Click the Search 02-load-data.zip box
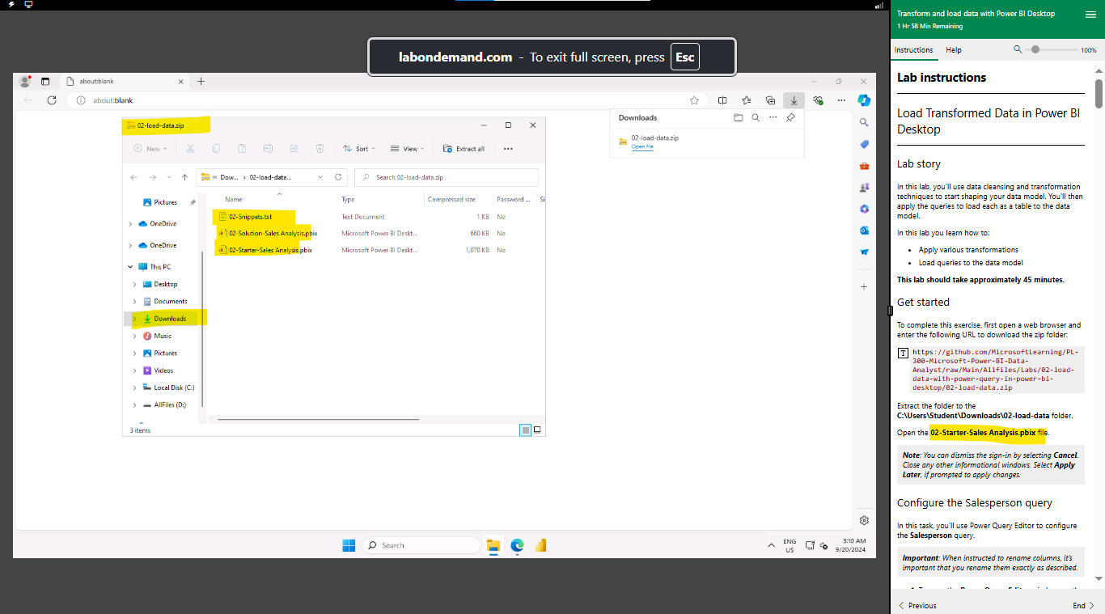This screenshot has height=614, width=1105. point(447,177)
